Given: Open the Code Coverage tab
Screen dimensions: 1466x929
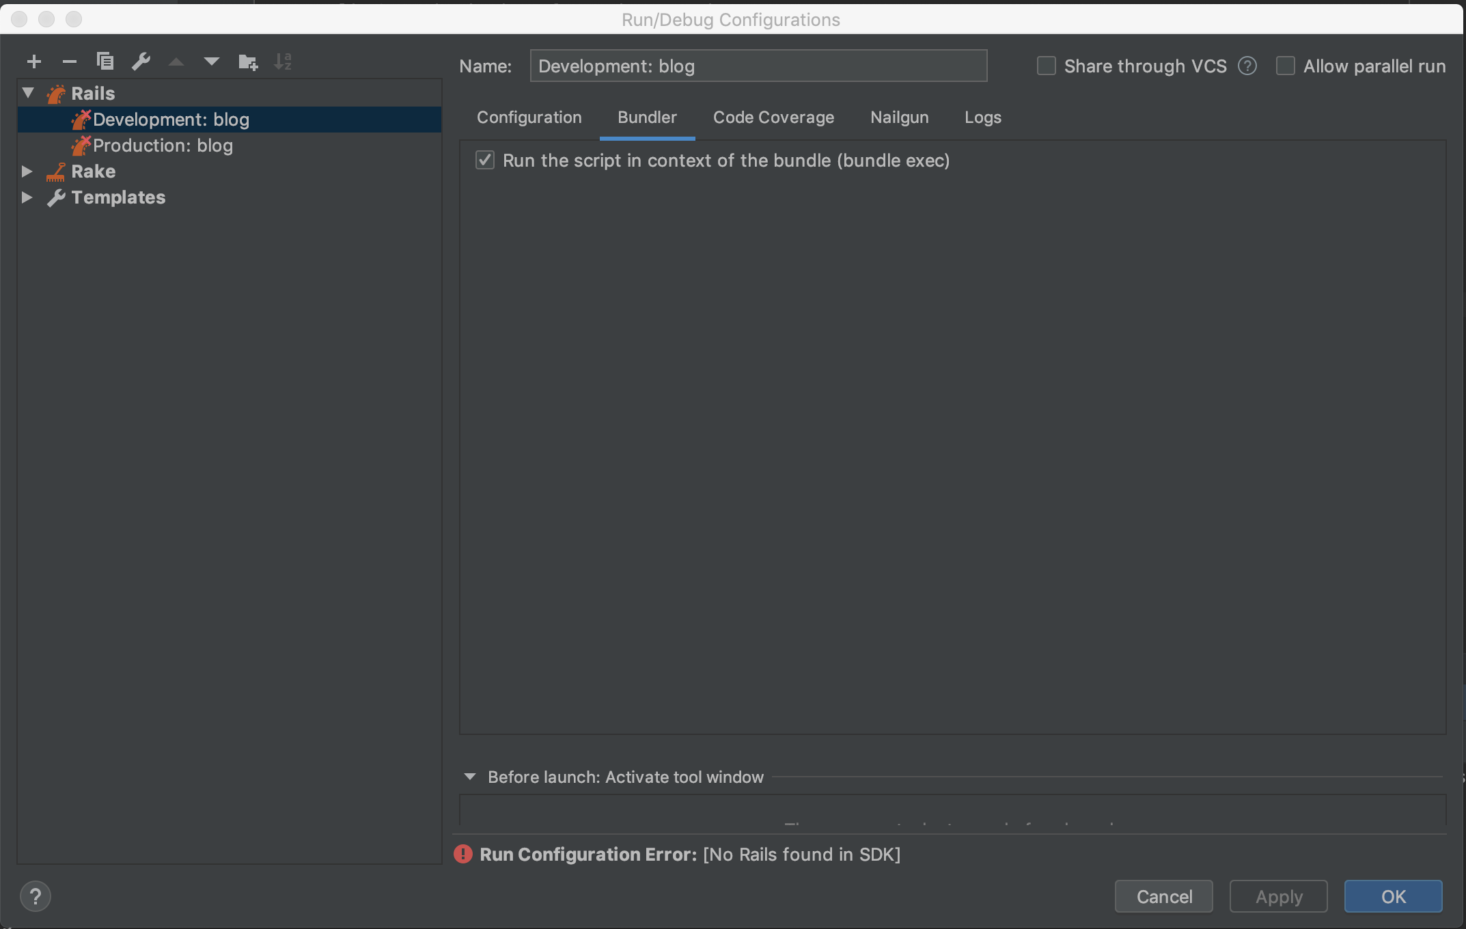Looking at the screenshot, I should pyautogui.click(x=773, y=117).
